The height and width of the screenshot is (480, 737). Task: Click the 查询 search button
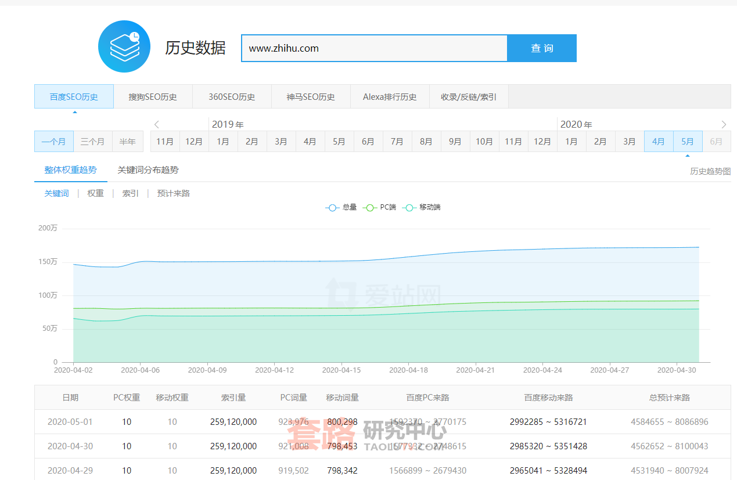pyautogui.click(x=542, y=48)
